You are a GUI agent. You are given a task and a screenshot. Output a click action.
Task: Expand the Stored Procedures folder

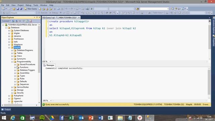coord(15,65)
